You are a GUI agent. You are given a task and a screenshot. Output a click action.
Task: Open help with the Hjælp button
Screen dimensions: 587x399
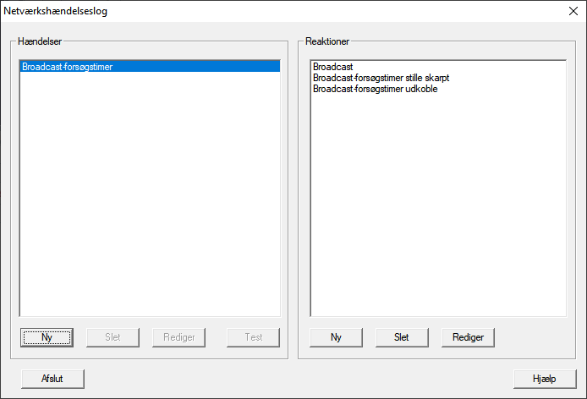(x=545, y=378)
